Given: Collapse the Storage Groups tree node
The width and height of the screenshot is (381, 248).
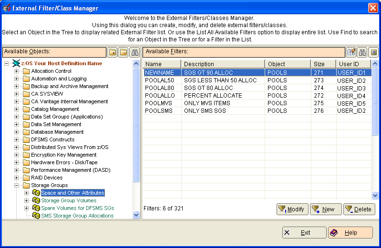Looking at the screenshot, I should pyautogui.click(x=17, y=185).
